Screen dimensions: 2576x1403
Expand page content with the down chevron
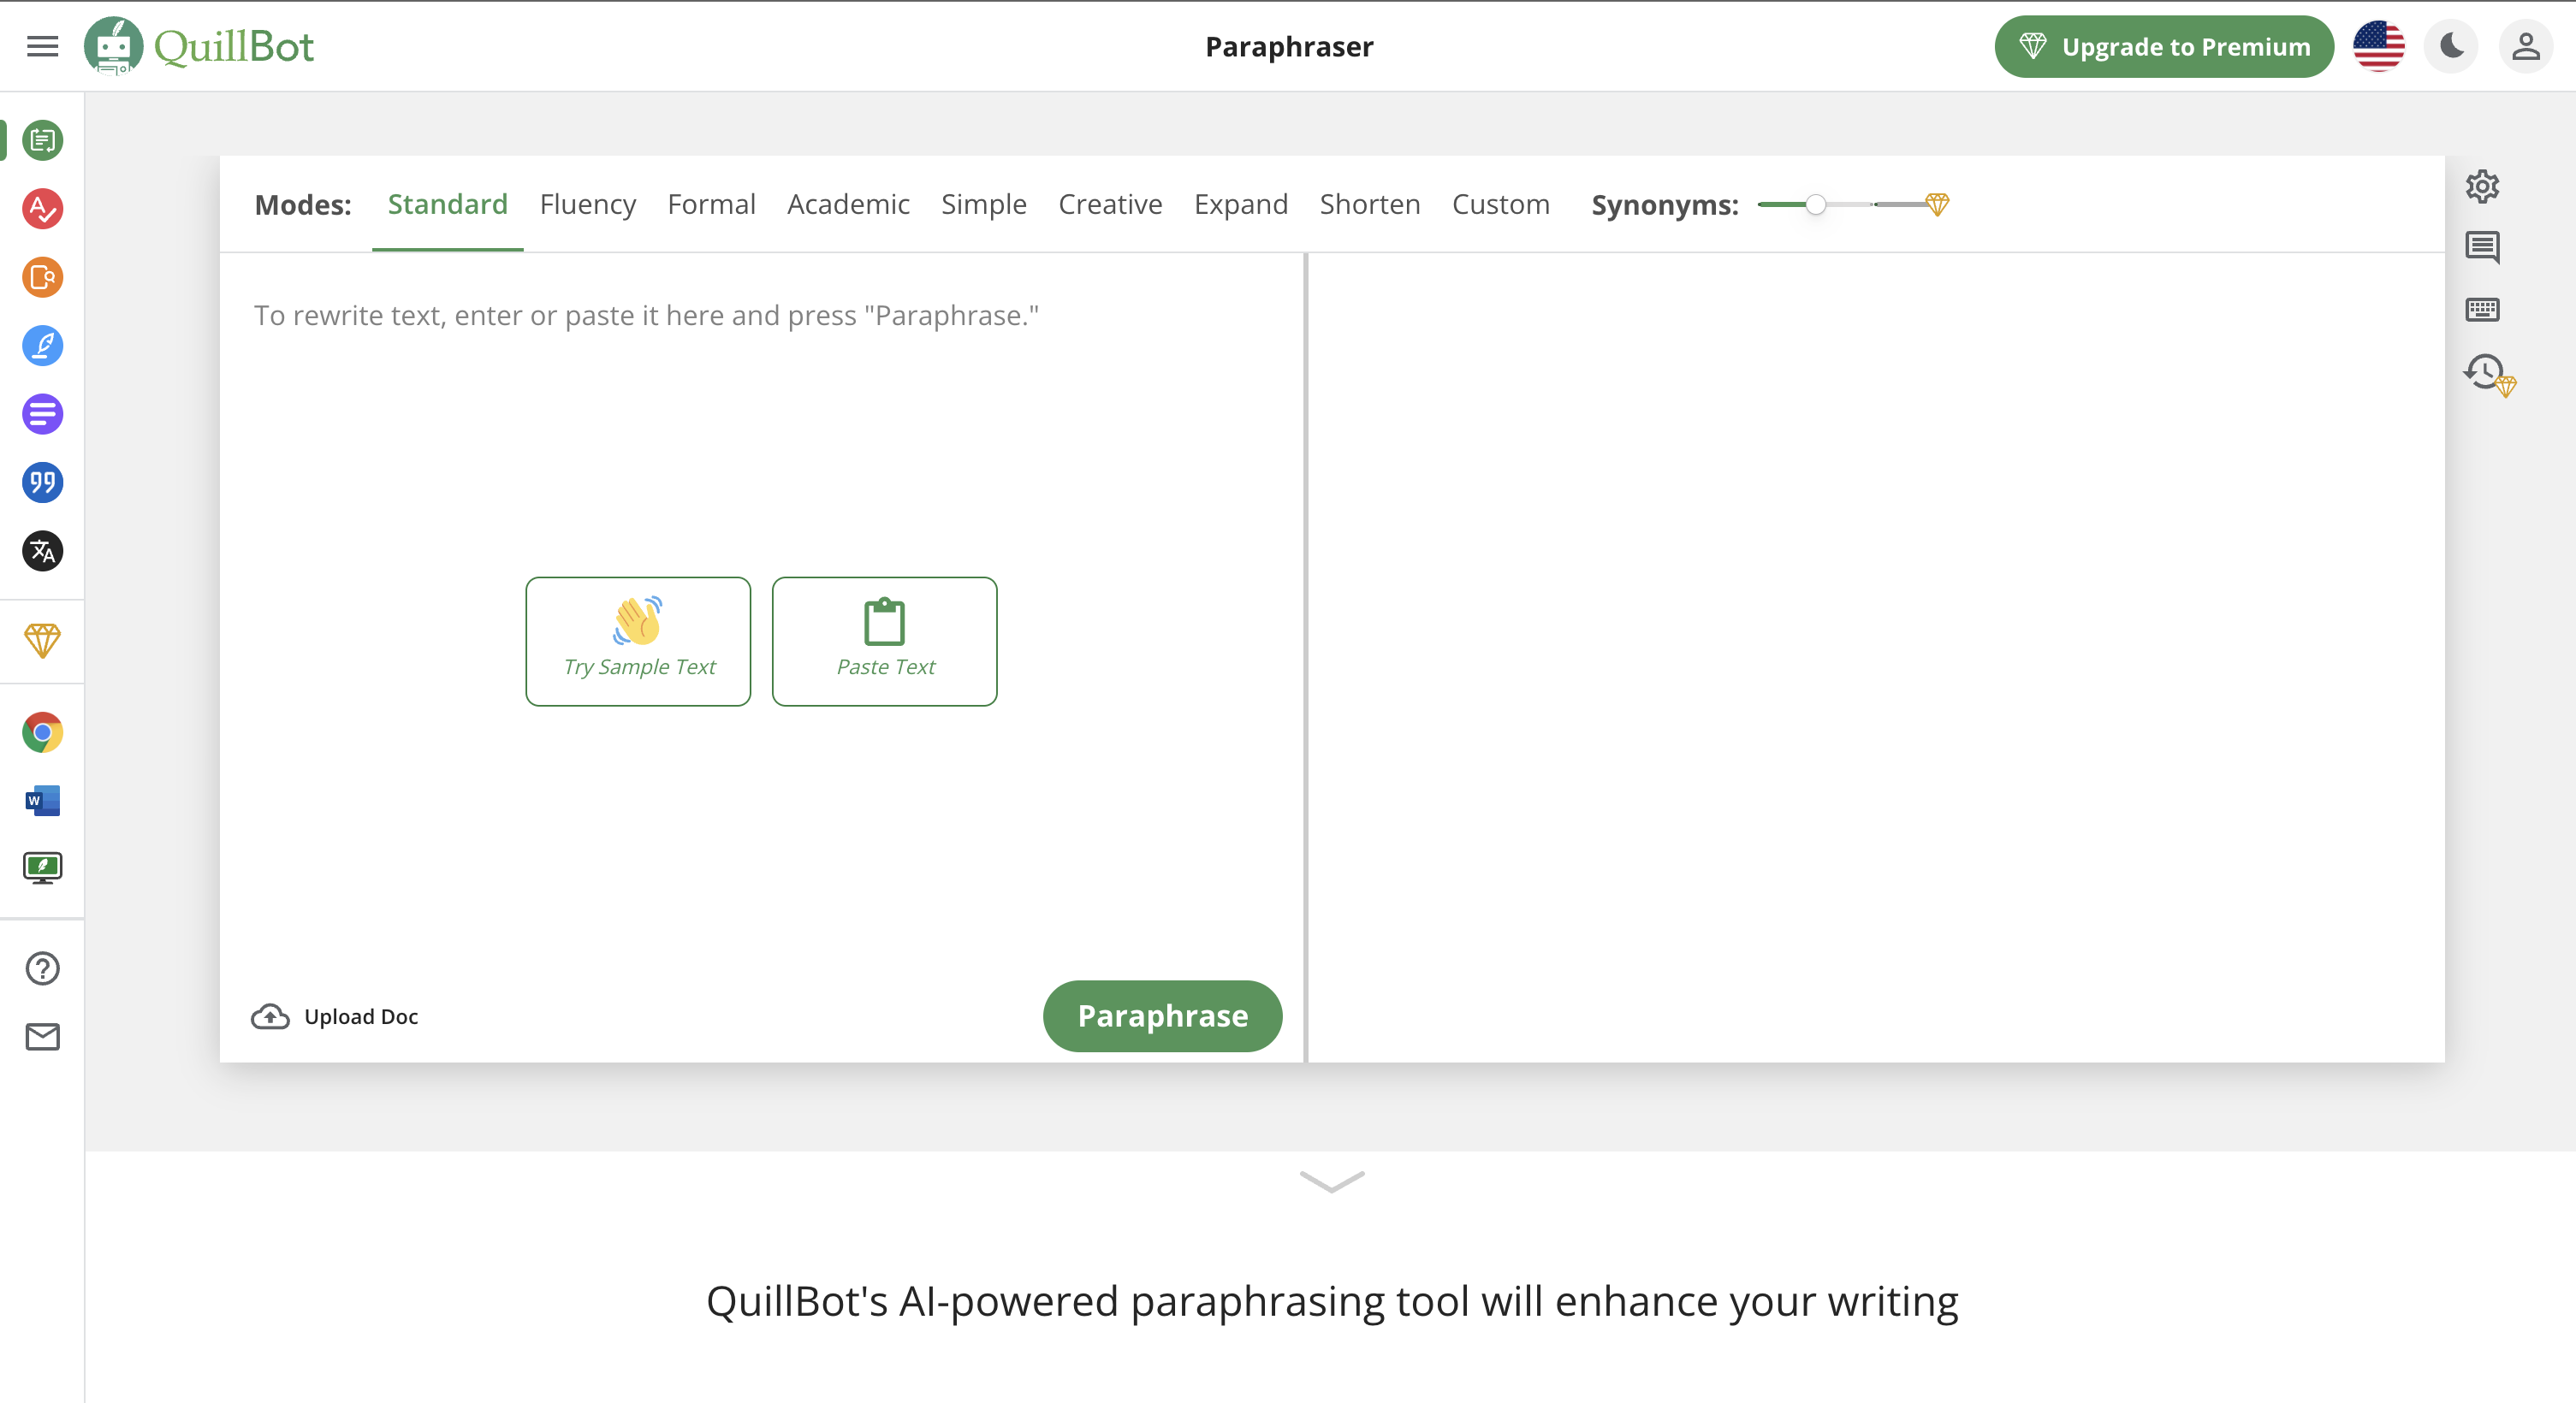tap(1332, 1182)
